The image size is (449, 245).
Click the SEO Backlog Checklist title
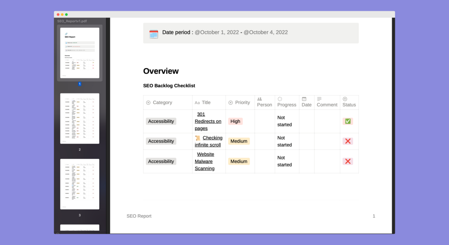pyautogui.click(x=169, y=86)
